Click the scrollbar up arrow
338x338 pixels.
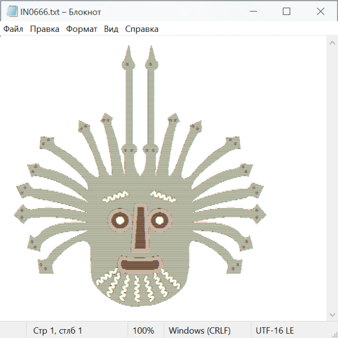tap(332, 43)
